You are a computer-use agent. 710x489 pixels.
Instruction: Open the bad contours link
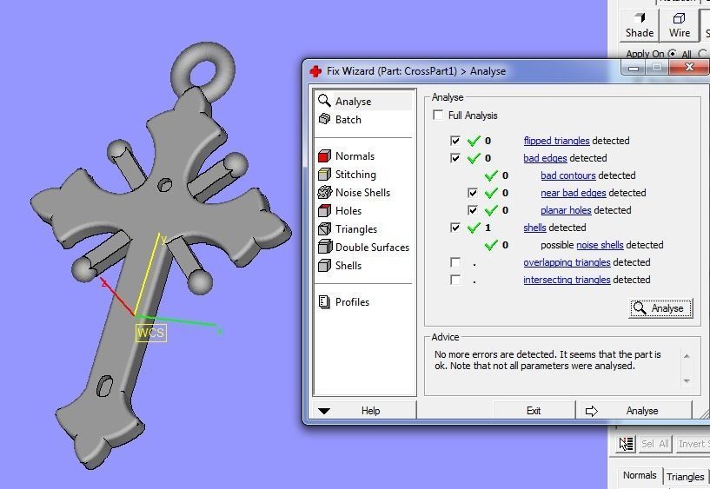pos(567,175)
